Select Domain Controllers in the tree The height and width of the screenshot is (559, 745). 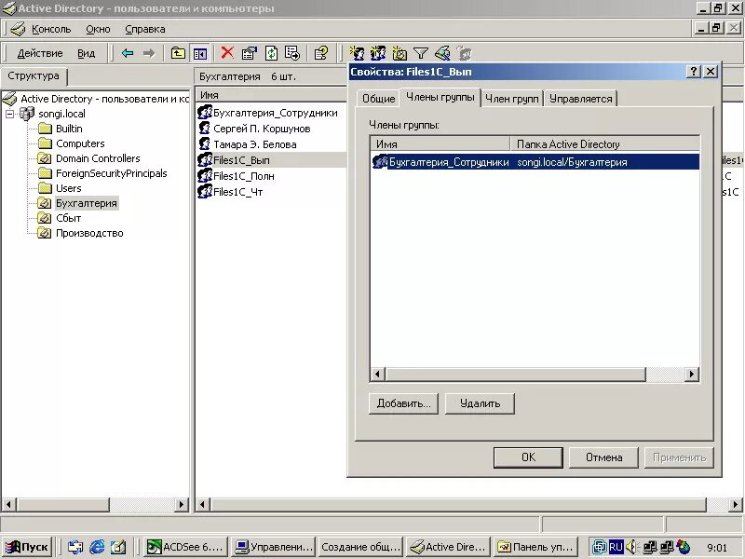tap(98, 158)
